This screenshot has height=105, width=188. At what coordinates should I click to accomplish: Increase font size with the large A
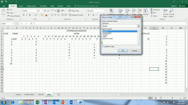coord(45,11)
